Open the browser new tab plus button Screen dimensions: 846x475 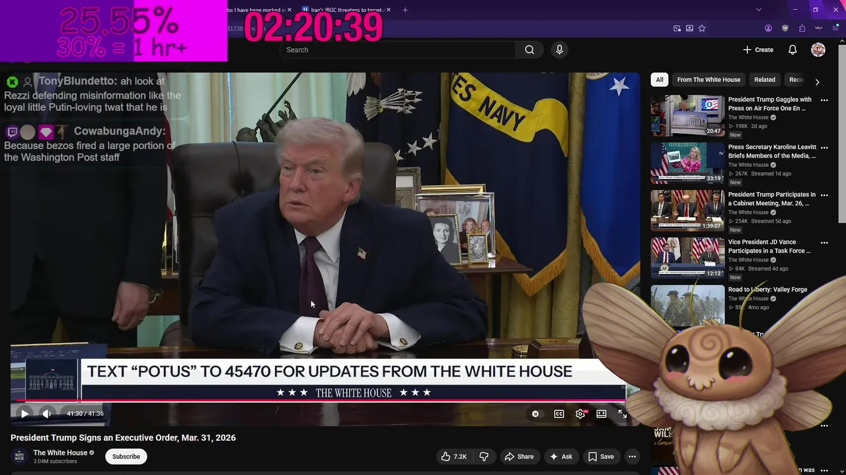click(x=405, y=10)
